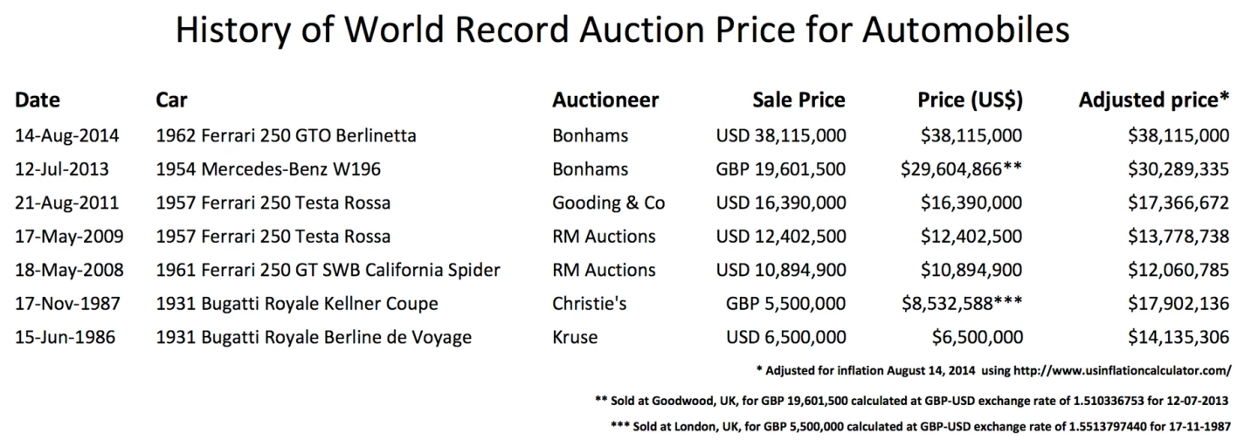Click the Christie's auctioneer cell
Image resolution: width=1258 pixels, height=447 pixels.
click(x=590, y=304)
